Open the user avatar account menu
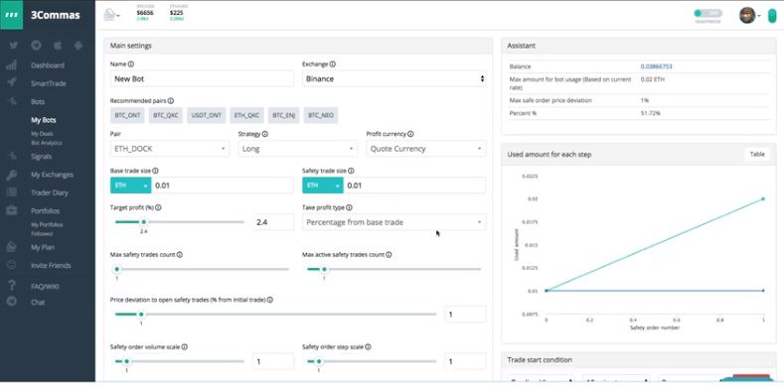This screenshot has height=387, width=784. pyautogui.click(x=749, y=15)
